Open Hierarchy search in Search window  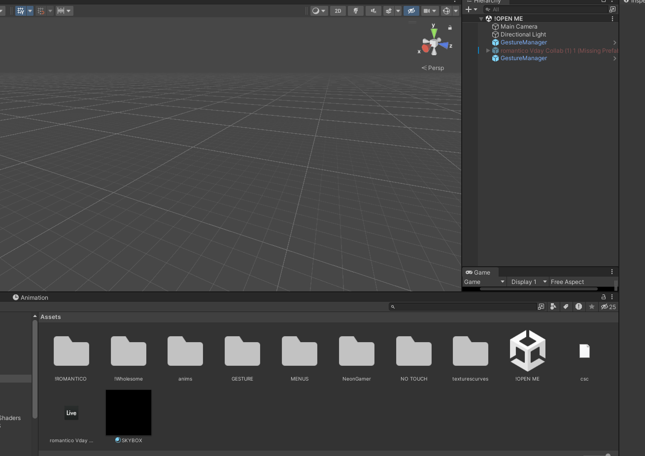click(x=612, y=9)
